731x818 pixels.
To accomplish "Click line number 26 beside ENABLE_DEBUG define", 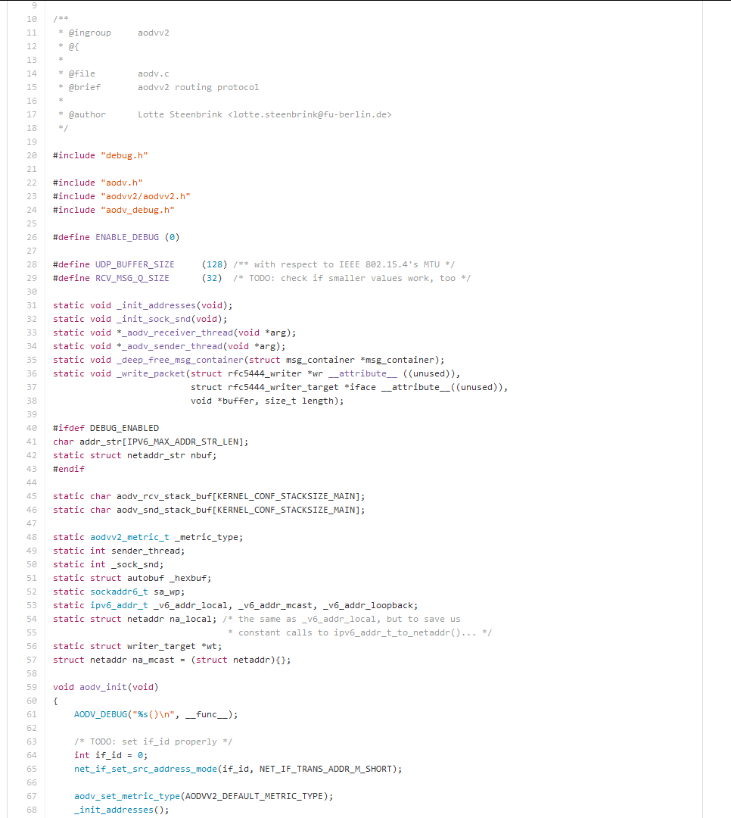I will pyautogui.click(x=32, y=237).
